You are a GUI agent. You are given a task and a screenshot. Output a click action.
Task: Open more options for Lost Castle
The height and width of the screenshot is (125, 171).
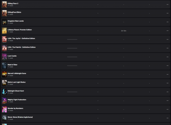tap(168, 57)
